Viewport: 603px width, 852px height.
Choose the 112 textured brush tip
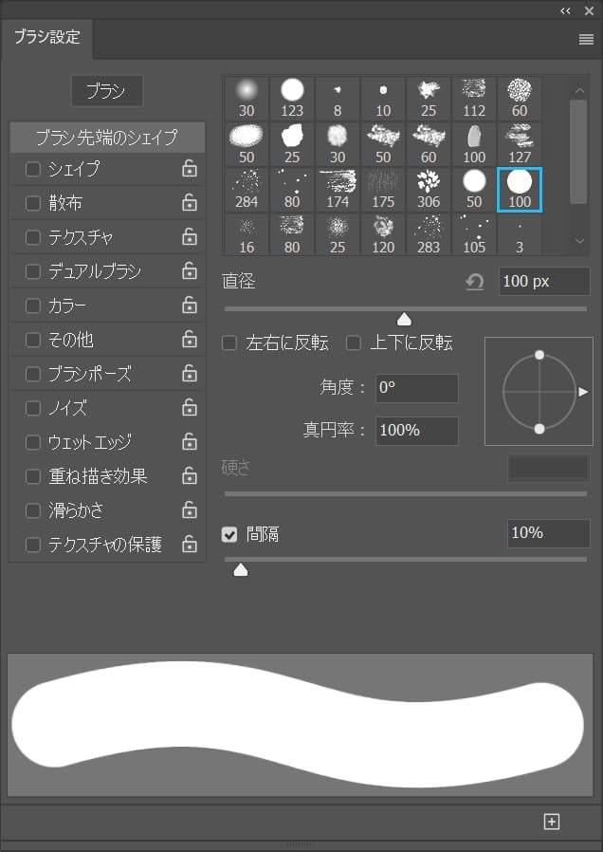point(474,99)
